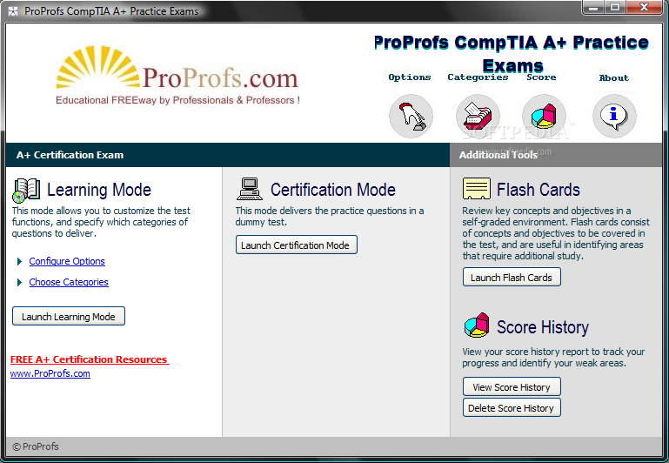The height and width of the screenshot is (463, 669).
Task: Click the Learning Mode book icon
Action: tap(26, 191)
